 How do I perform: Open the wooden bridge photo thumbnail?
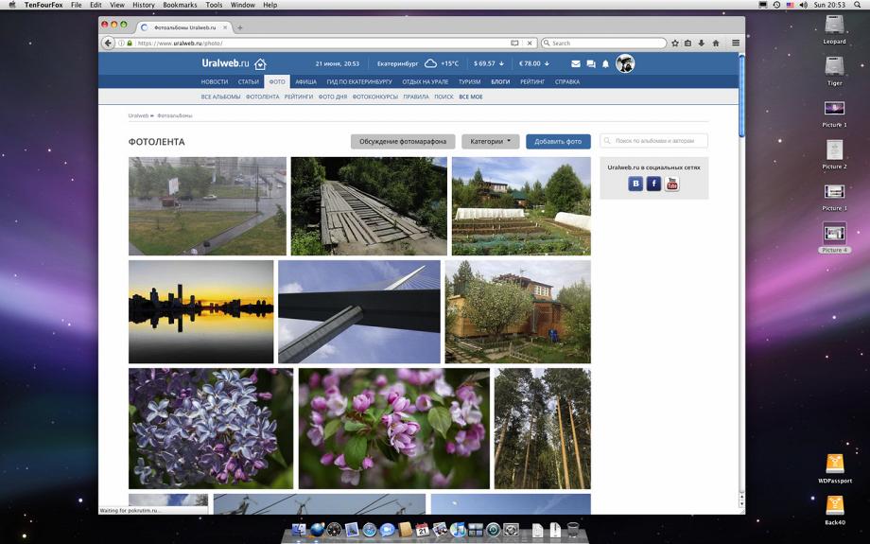coord(369,206)
